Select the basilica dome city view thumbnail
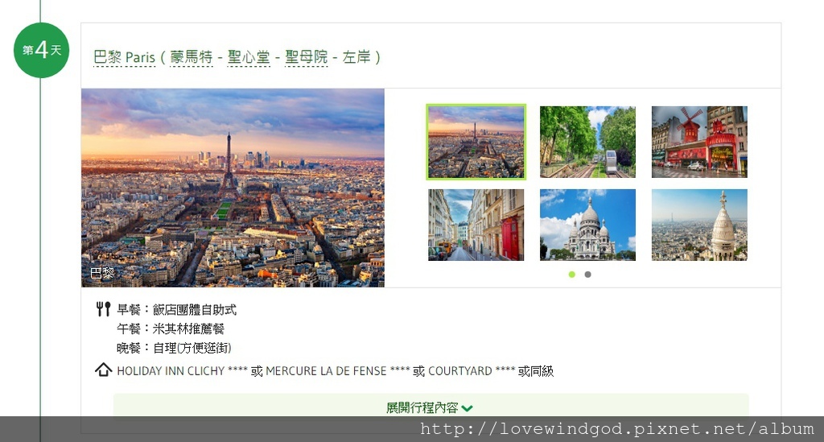Viewport: 824px width, 442px height. coord(699,225)
